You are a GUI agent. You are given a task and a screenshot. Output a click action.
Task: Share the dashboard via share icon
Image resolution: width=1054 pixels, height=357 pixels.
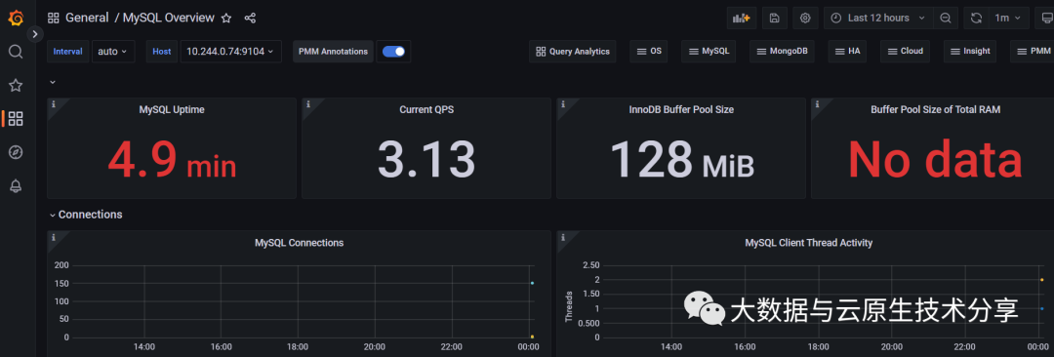250,19
